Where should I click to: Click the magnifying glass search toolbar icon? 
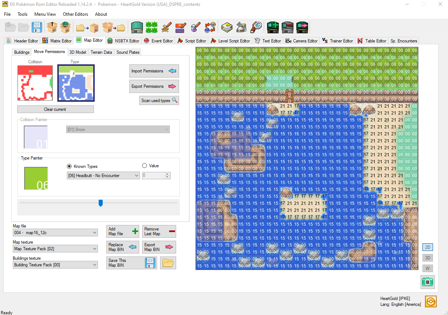256,27
